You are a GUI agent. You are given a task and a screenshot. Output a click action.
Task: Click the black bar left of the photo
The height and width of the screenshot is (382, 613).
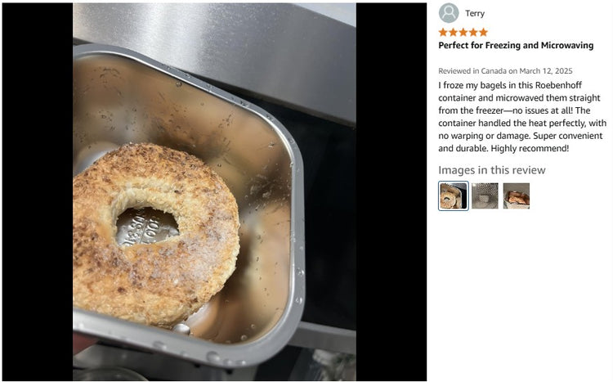[x=38, y=191]
